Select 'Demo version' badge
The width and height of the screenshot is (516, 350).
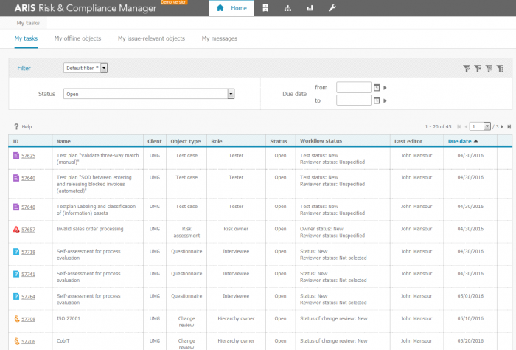coord(174,2)
